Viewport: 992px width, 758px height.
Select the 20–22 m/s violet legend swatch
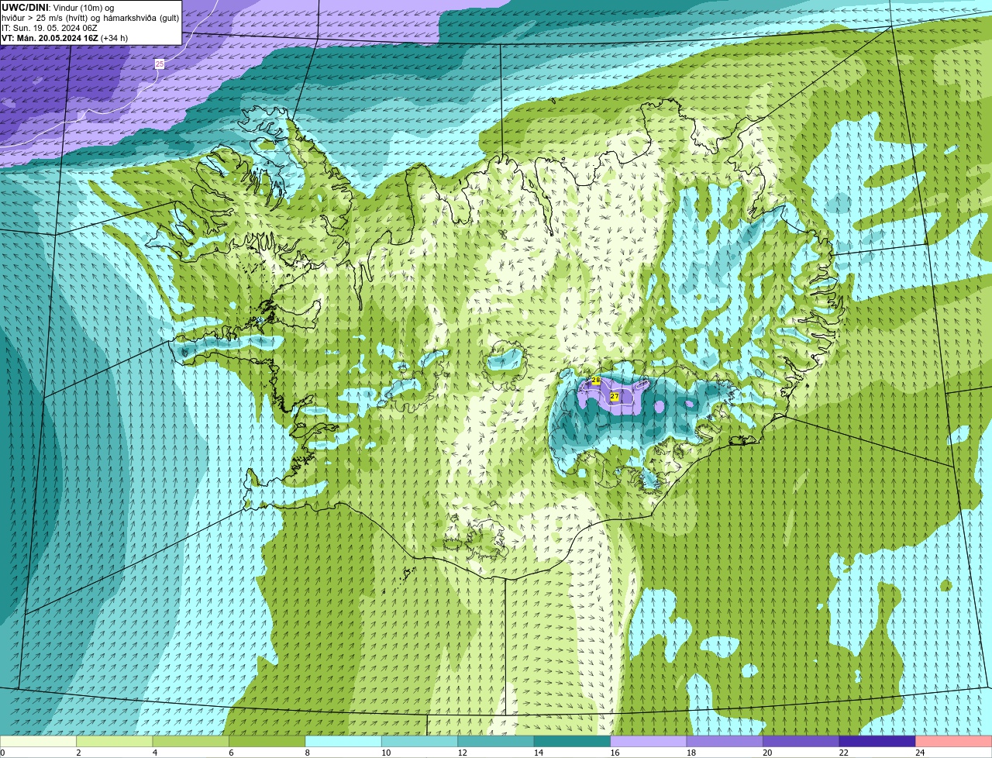801,741
